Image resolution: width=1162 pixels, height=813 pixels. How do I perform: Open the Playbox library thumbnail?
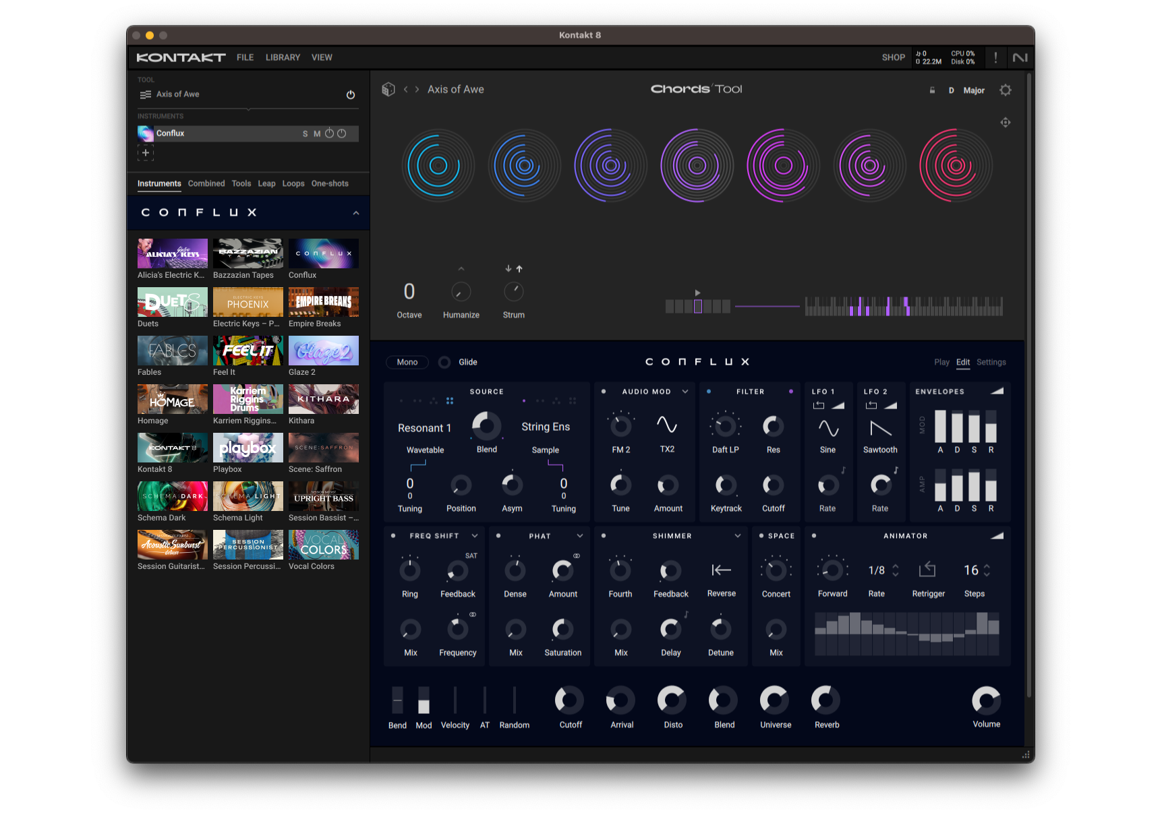click(x=248, y=448)
